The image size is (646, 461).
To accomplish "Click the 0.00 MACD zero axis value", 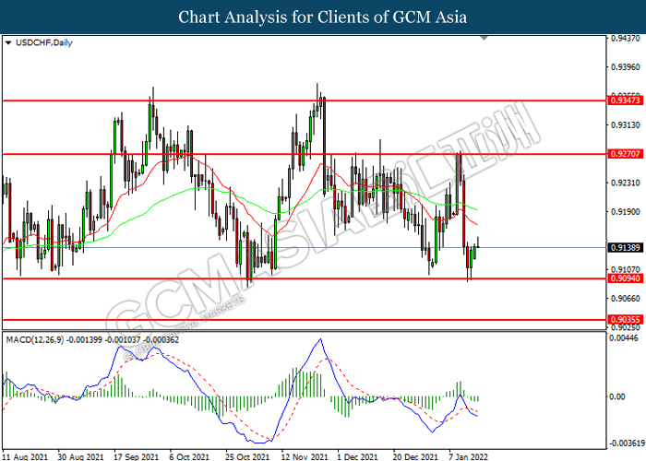I will tap(616, 396).
